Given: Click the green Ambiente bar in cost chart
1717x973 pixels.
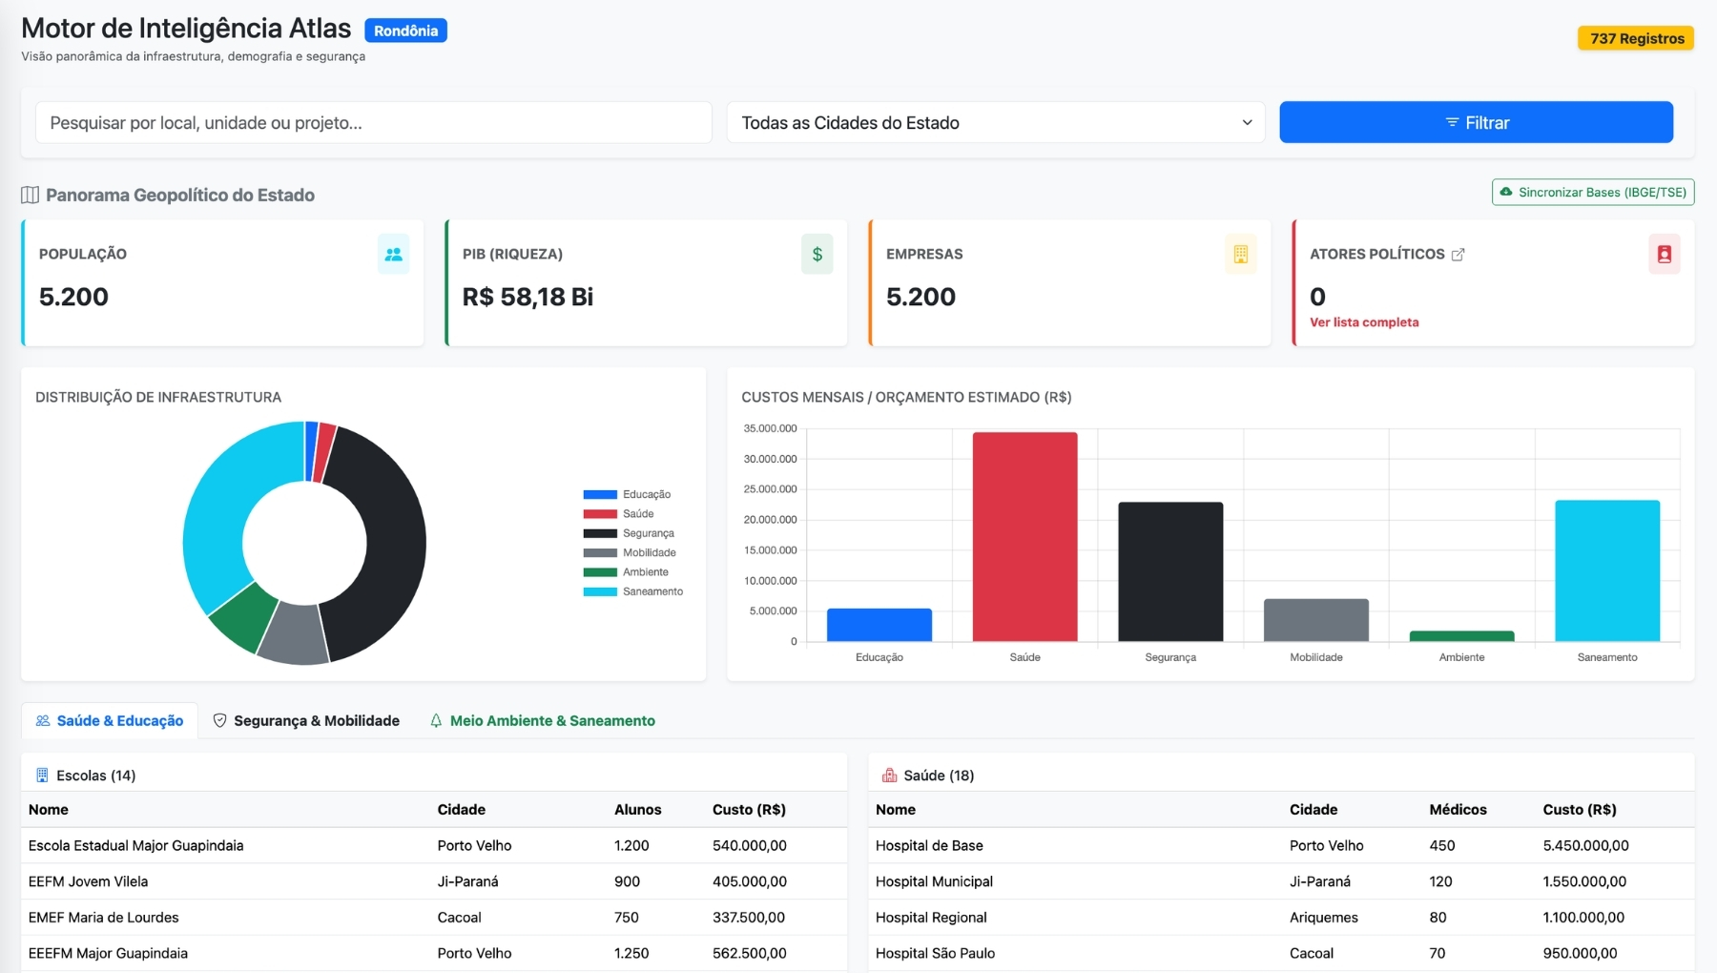Looking at the screenshot, I should (1461, 636).
